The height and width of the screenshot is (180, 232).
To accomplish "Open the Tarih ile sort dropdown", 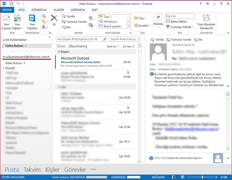I will point(112,46).
